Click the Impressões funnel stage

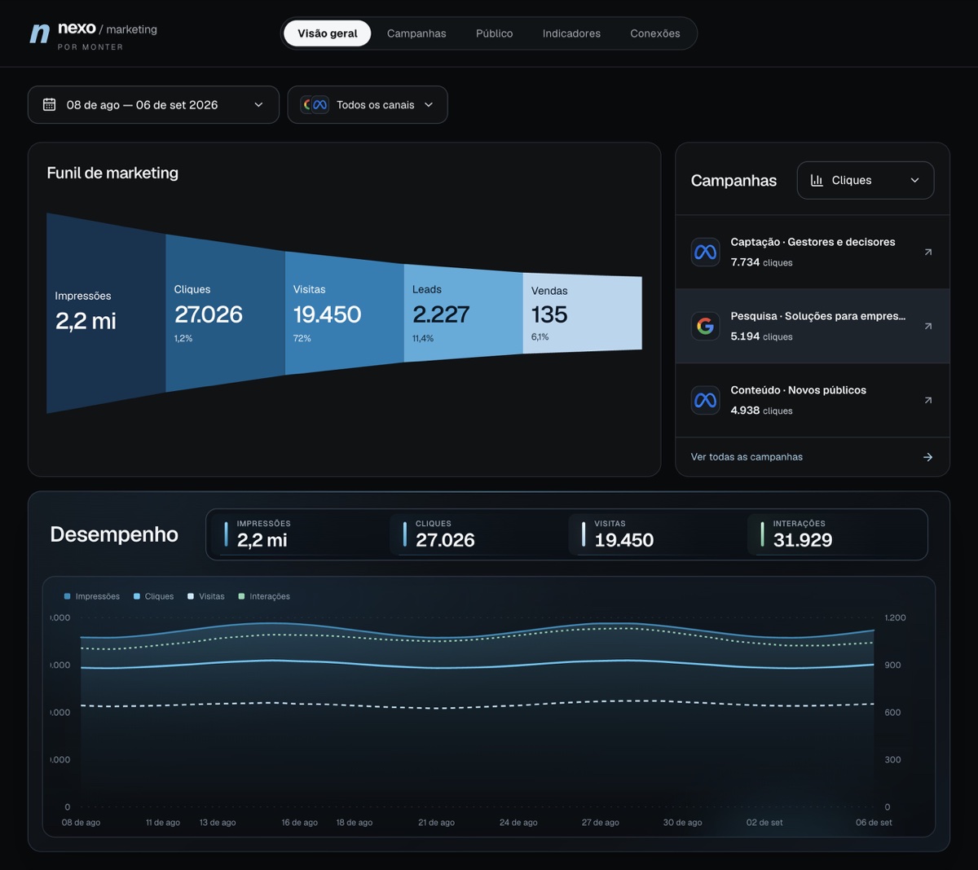(x=106, y=314)
